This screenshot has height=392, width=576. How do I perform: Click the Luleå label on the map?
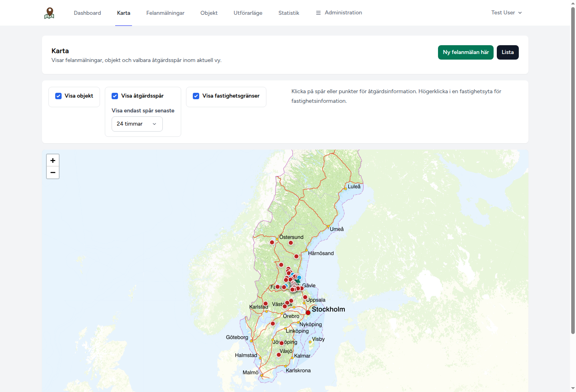[x=354, y=186]
